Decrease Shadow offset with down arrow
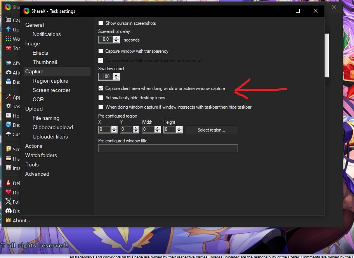 click(116, 78)
